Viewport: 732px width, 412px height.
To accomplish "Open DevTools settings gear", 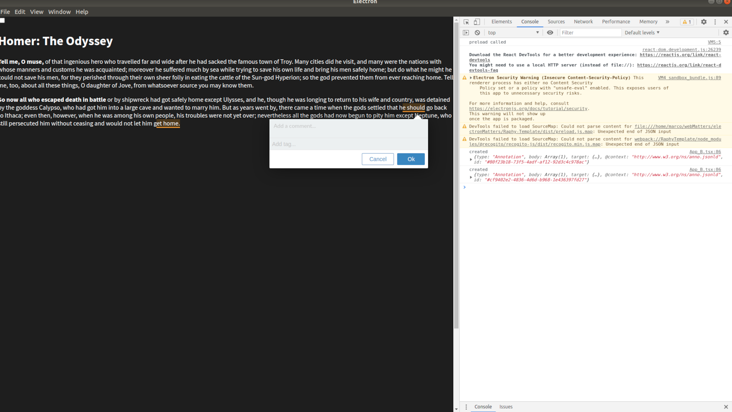I will [x=703, y=22].
